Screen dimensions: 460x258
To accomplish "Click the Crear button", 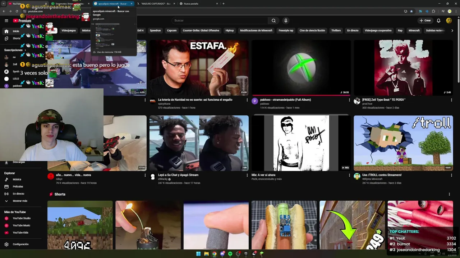I will point(425,20).
